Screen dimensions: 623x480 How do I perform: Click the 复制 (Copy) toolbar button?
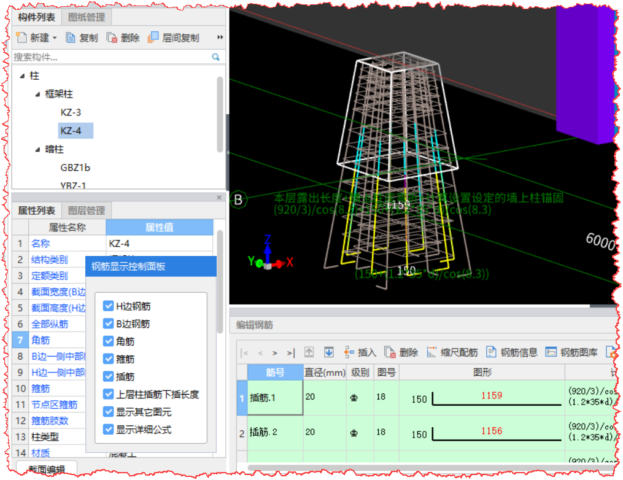(82, 37)
